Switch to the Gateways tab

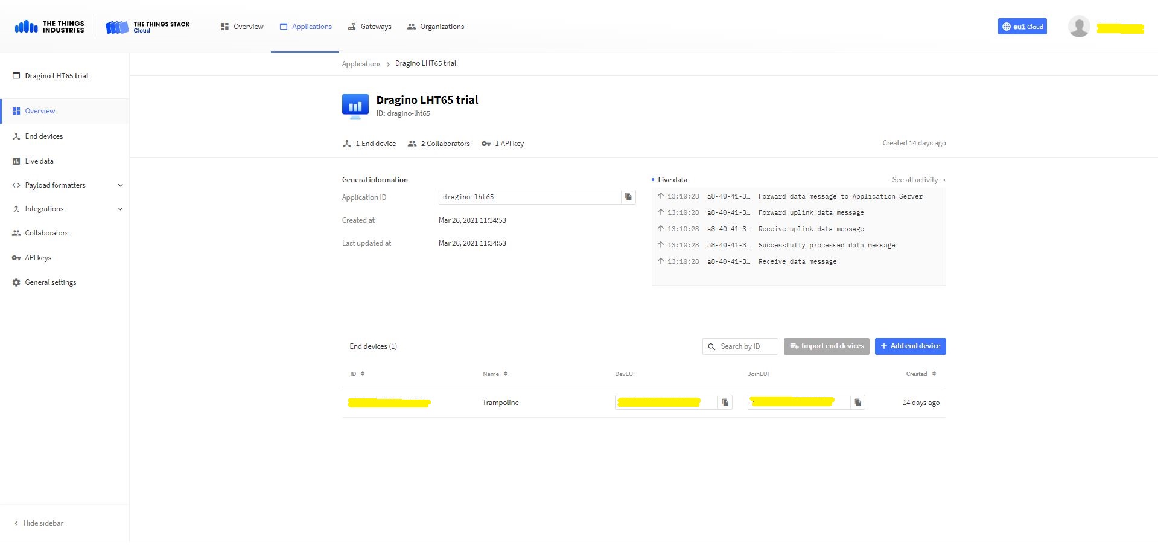point(369,27)
